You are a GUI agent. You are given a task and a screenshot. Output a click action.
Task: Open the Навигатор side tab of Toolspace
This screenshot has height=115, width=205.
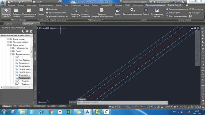pos(35,38)
